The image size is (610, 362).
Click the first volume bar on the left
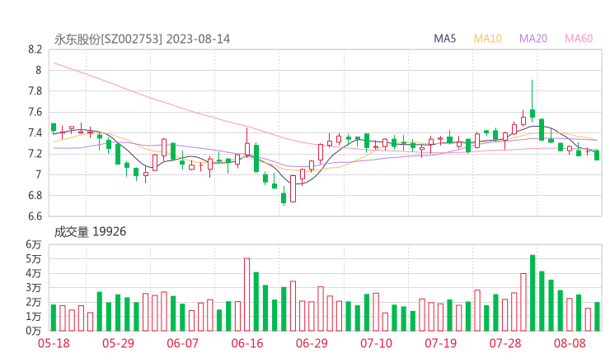tap(53, 318)
